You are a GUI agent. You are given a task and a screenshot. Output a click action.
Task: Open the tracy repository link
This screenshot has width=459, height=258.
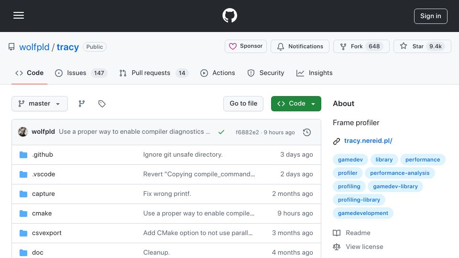click(67, 47)
